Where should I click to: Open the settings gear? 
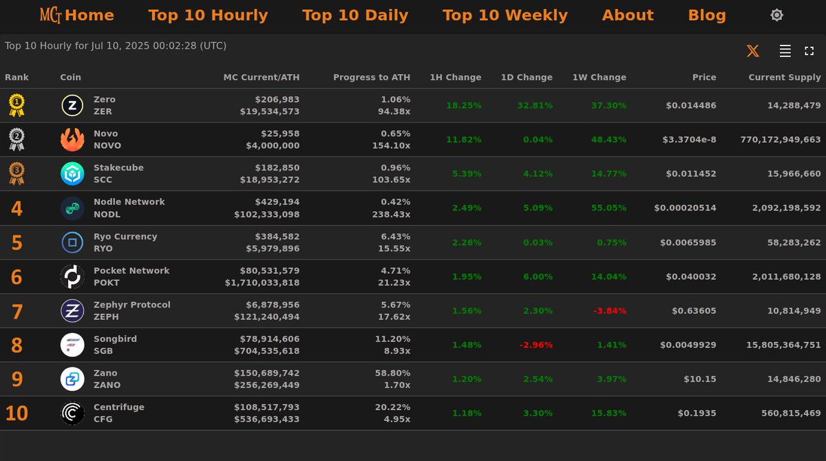click(x=776, y=14)
